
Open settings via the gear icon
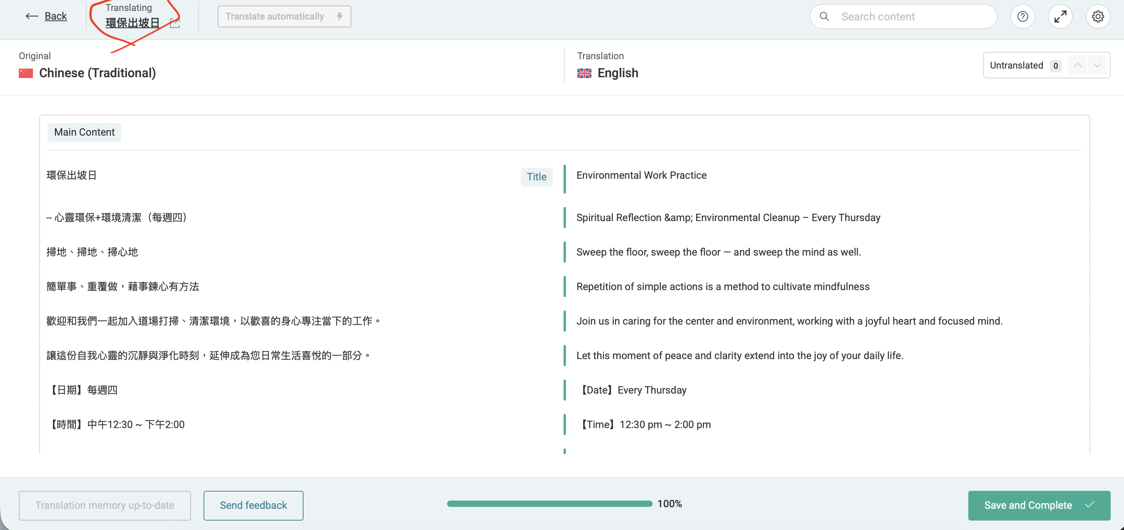1097,16
